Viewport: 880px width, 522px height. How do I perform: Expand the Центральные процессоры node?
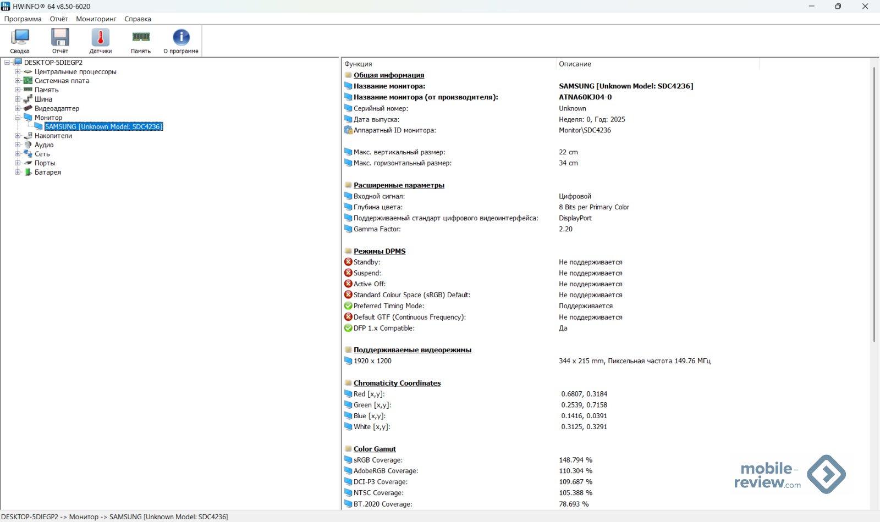tap(18, 71)
